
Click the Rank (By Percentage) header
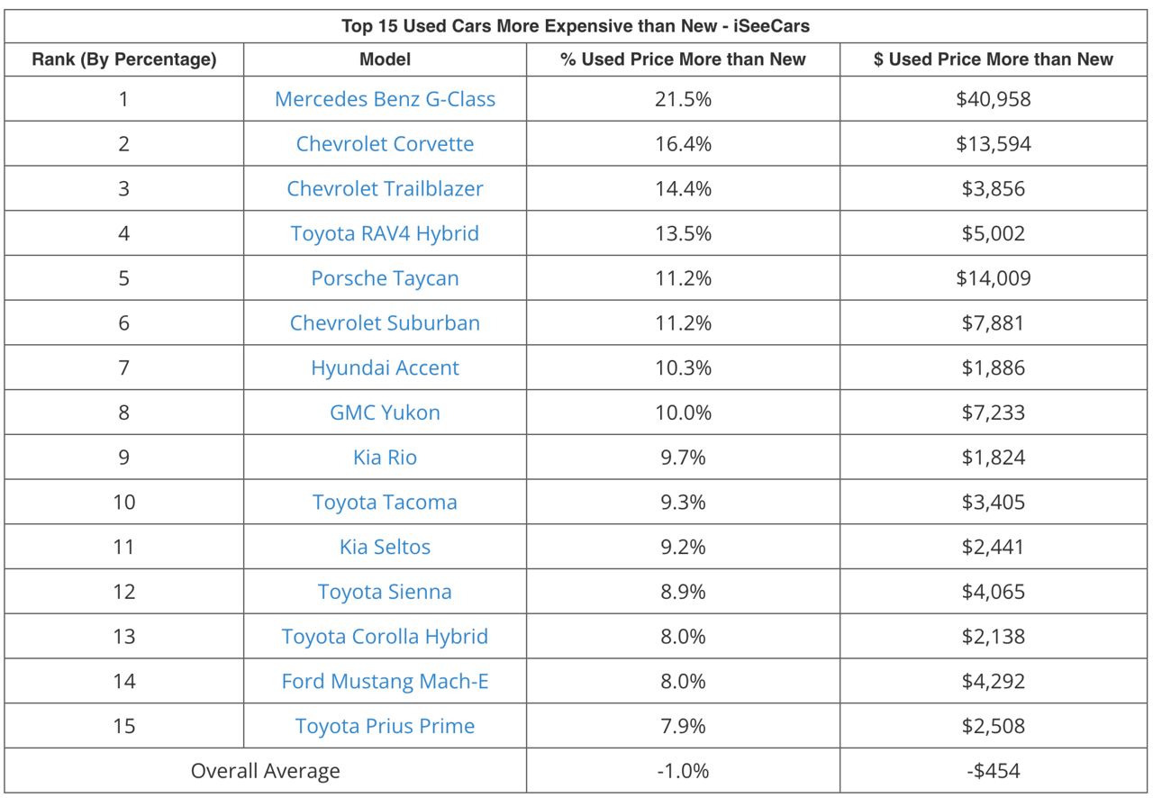click(x=124, y=59)
